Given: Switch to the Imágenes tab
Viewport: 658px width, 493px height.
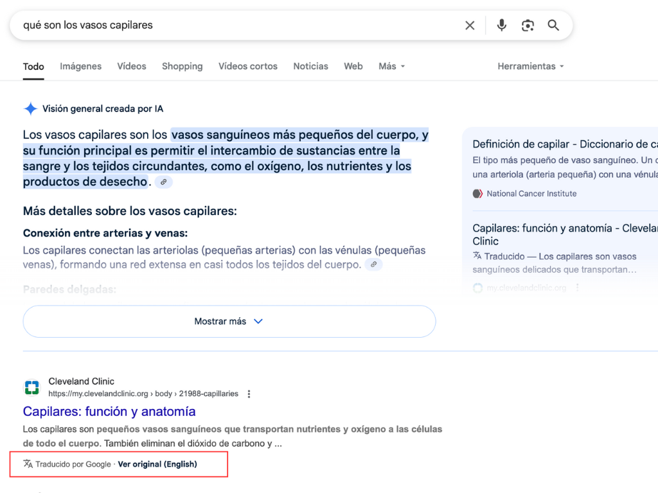Looking at the screenshot, I should point(80,66).
